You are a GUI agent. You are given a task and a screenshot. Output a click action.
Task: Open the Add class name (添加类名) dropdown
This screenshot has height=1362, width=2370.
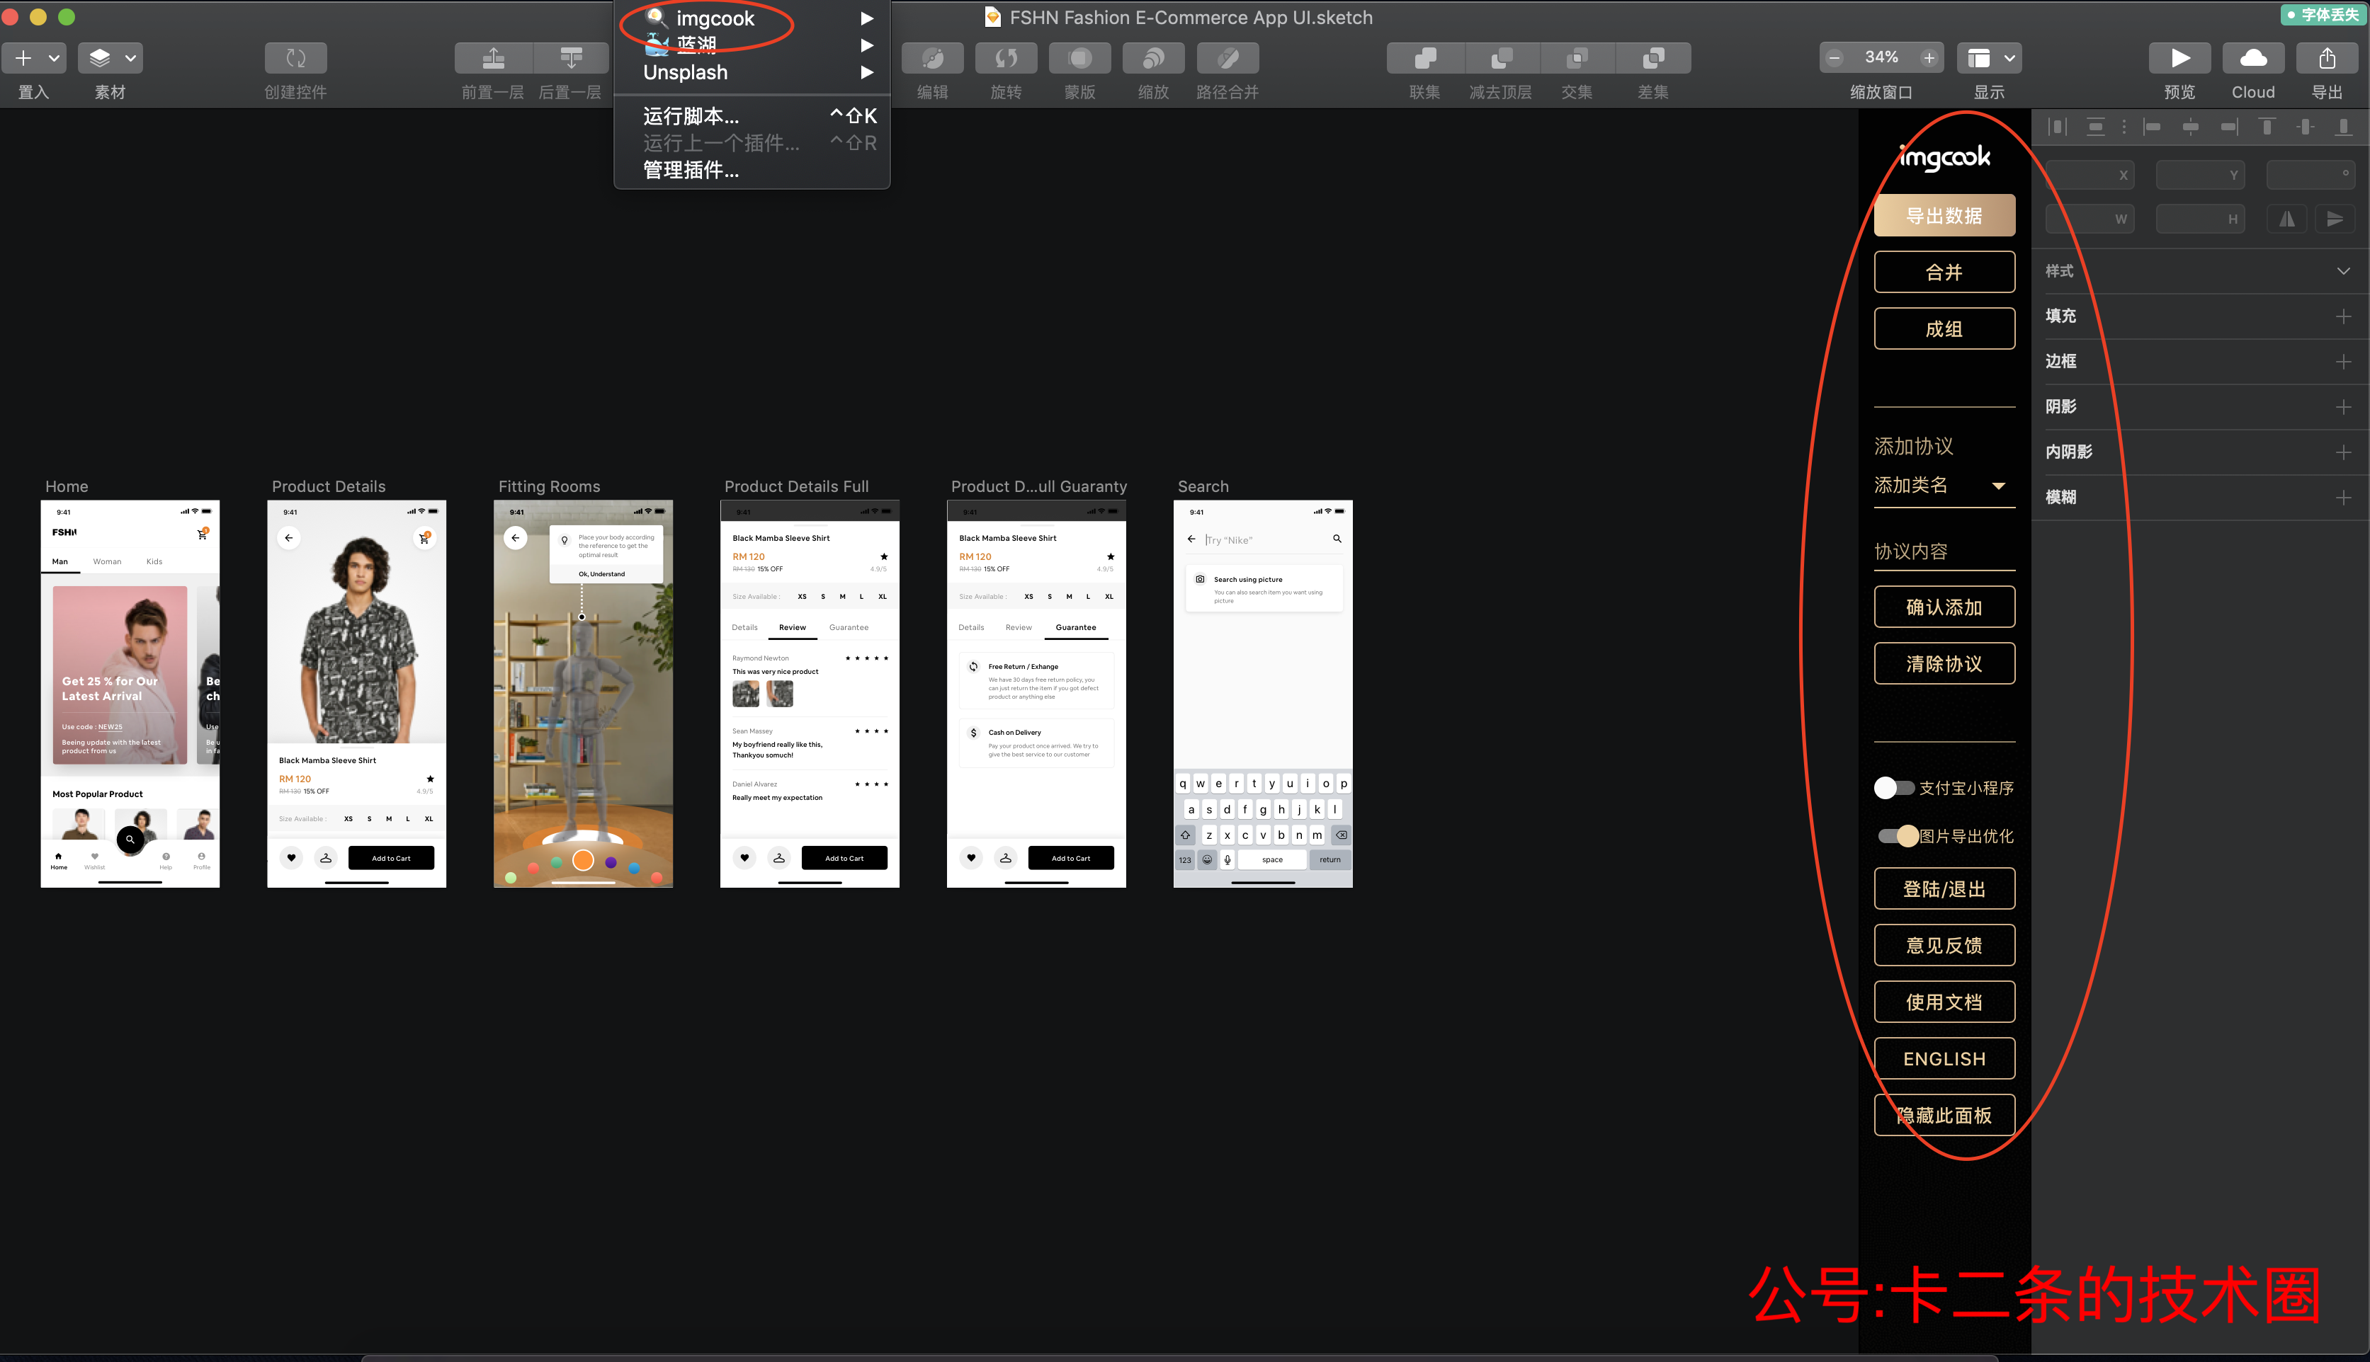tap(1944, 486)
